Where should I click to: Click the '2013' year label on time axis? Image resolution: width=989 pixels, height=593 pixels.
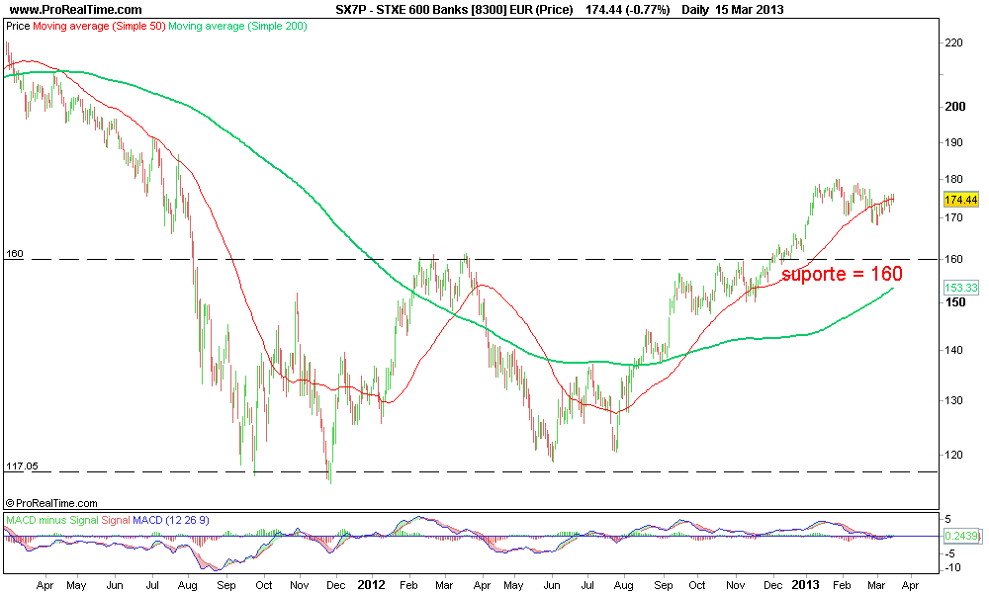pos(805,585)
